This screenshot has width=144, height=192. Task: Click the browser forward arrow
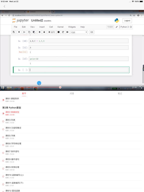(6, 15)
